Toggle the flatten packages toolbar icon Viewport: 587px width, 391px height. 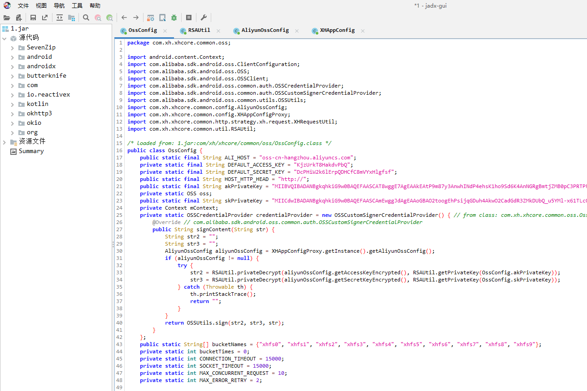71,18
